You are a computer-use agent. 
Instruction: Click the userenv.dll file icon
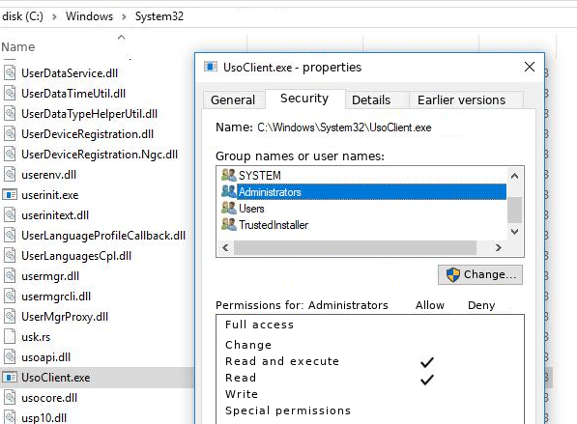click(x=10, y=174)
